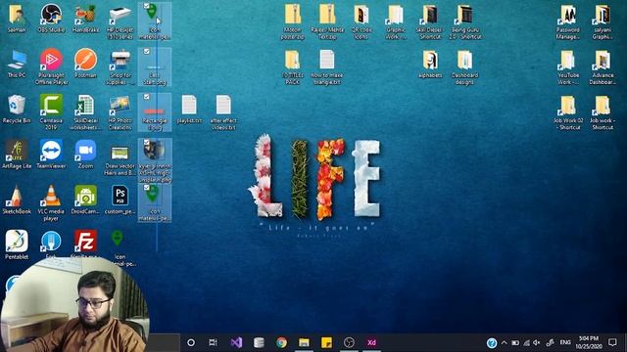627x352 pixels.
Task: Uncheck the selection checkbox on Start.png file
Action: pyautogui.click(x=146, y=52)
